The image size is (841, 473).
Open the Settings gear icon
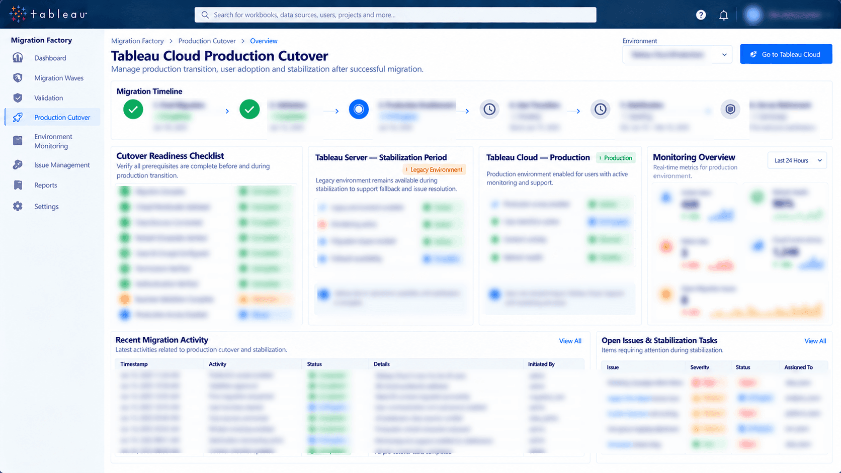(18, 206)
